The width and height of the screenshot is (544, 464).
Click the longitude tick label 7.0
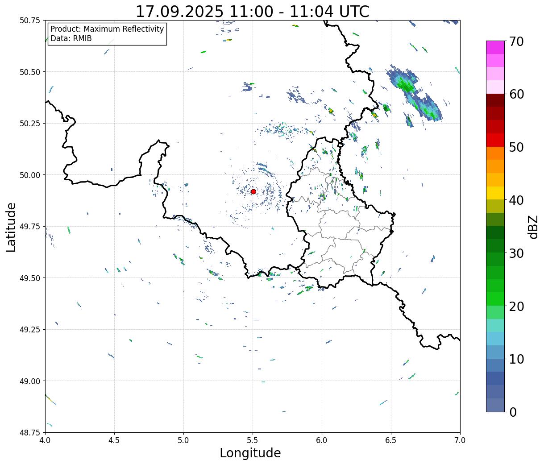coord(460,440)
